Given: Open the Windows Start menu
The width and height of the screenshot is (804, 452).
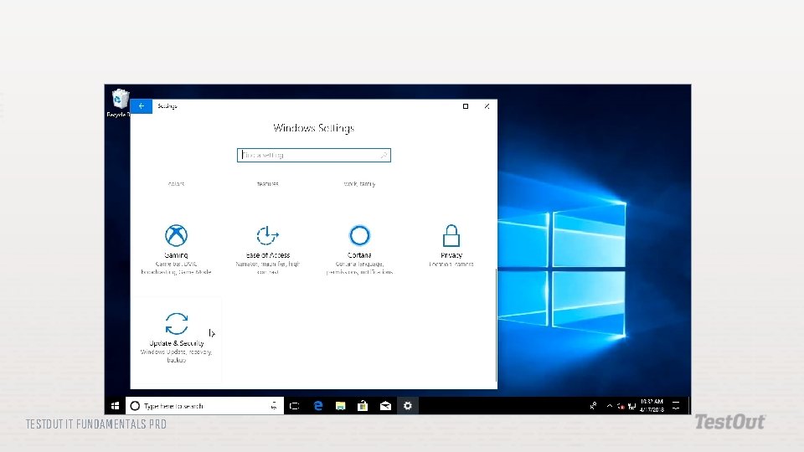Looking at the screenshot, I should click(x=115, y=406).
